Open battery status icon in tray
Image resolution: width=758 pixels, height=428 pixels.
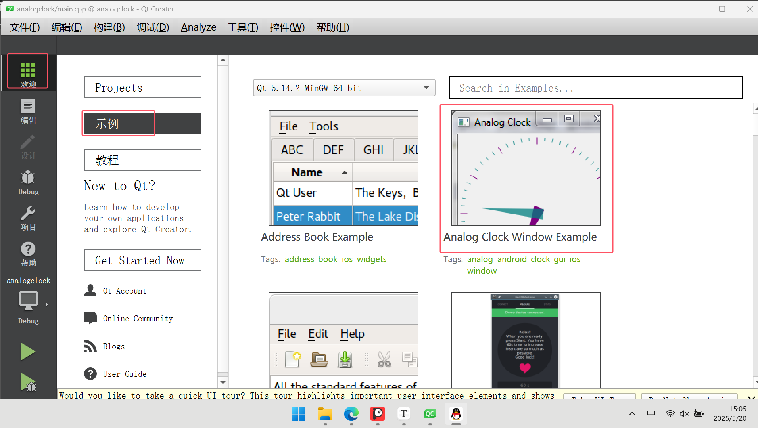tap(699, 414)
